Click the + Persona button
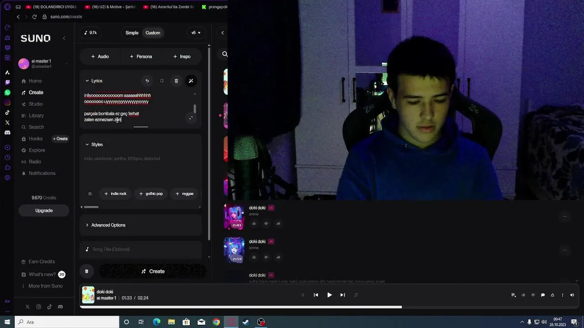The width and height of the screenshot is (584, 328). click(x=141, y=56)
